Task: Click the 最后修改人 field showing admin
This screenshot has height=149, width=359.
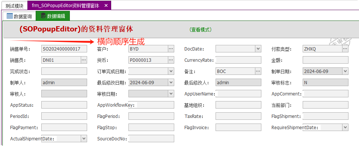Action: point(238,82)
